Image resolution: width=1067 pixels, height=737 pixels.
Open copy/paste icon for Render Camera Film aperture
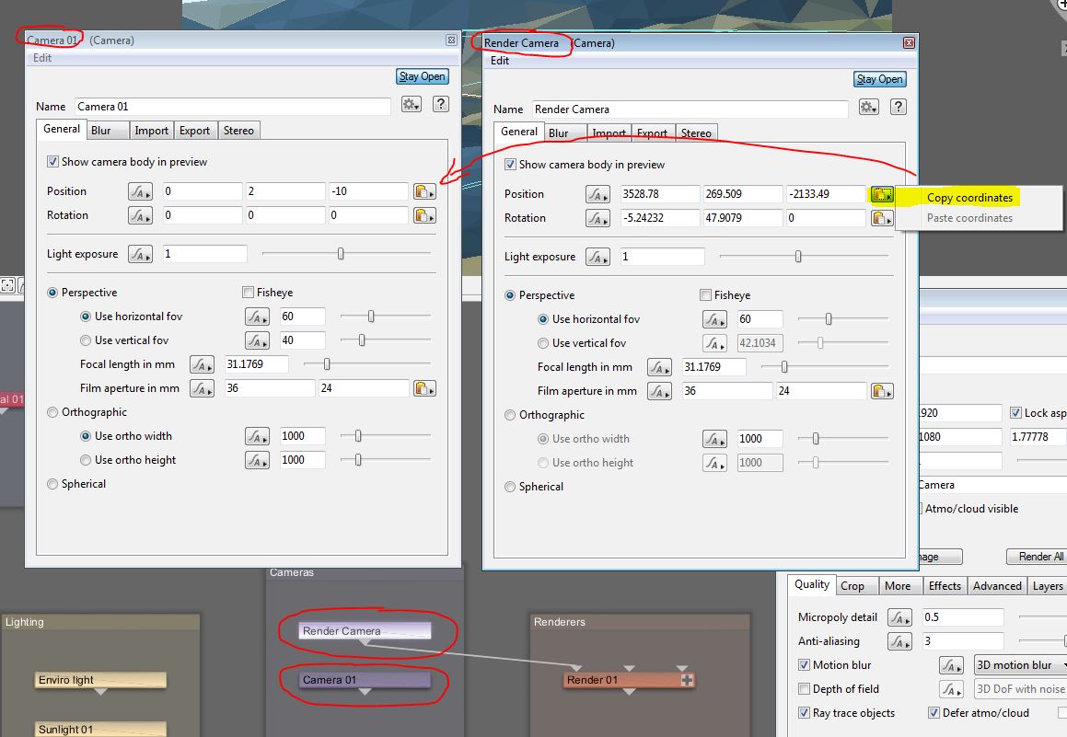pos(882,391)
